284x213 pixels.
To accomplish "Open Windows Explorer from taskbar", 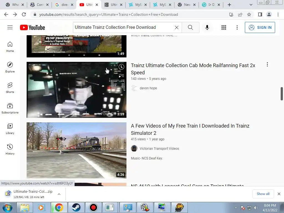I will coord(25,207).
